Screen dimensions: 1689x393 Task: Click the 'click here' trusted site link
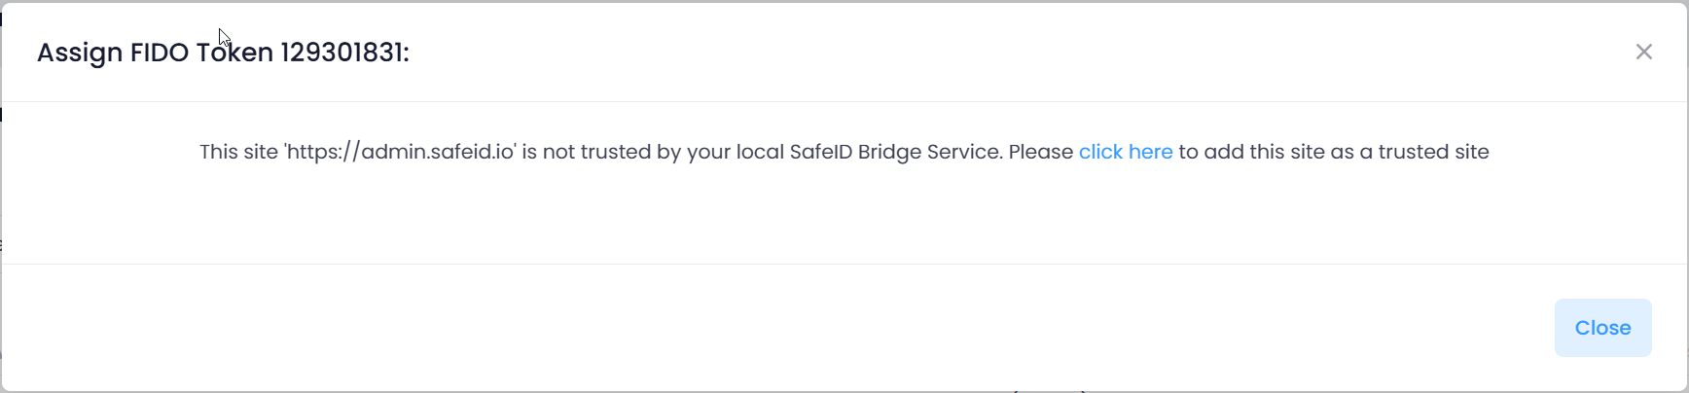coord(1126,152)
